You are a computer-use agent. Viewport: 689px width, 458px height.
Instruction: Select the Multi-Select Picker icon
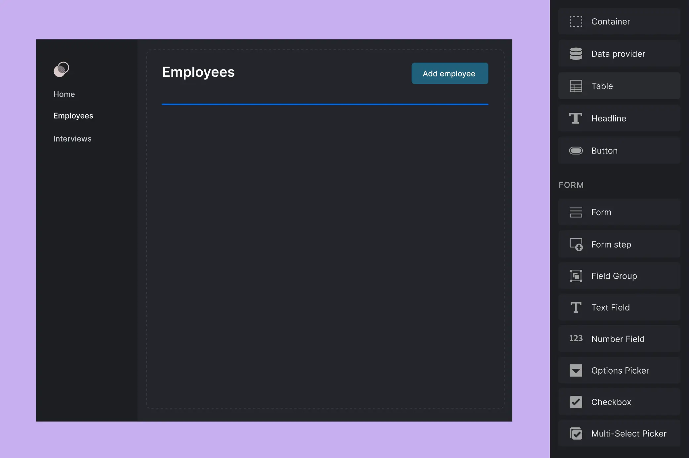click(x=576, y=433)
